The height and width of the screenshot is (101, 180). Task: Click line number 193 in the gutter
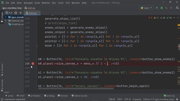27,86
